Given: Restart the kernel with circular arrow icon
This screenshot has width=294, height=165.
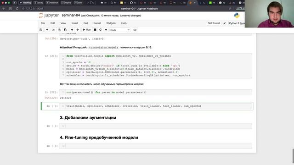Looking at the screenshot, I should pyautogui.click(x=101, y=30).
